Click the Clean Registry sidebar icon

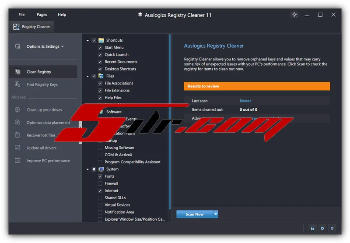(17, 72)
